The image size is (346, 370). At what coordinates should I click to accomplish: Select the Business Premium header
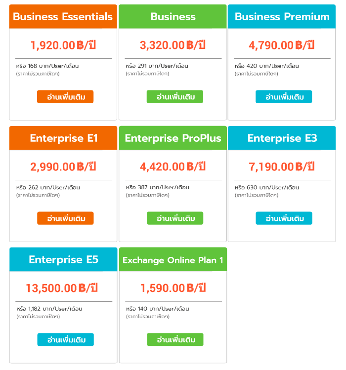pos(282,17)
